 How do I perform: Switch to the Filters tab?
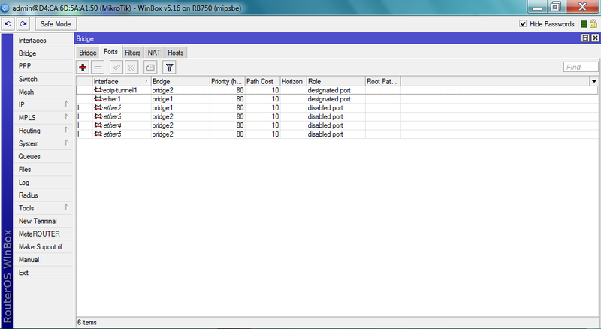(x=133, y=53)
